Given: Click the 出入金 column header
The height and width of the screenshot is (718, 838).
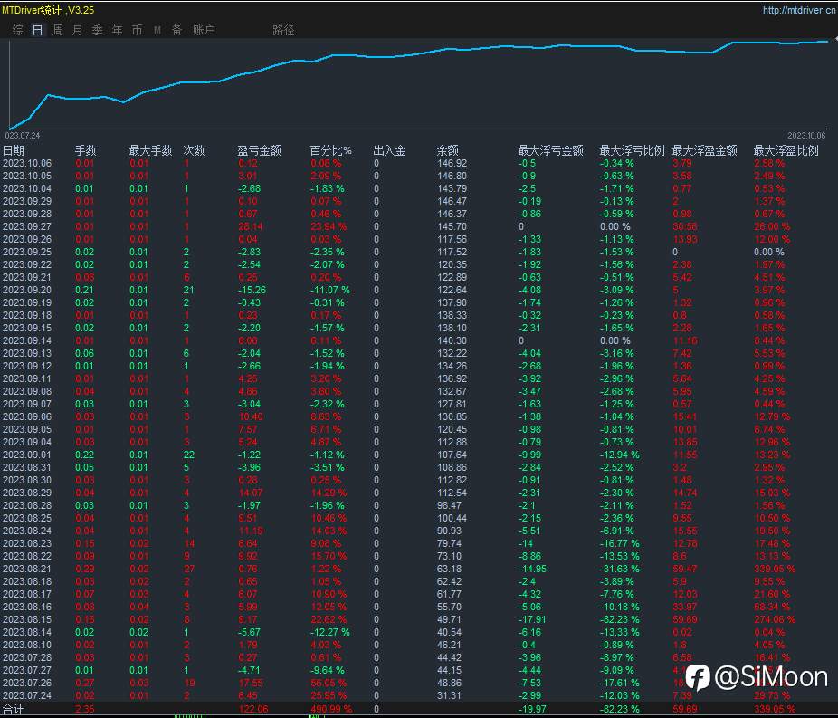Looking at the screenshot, I should 389,151.
